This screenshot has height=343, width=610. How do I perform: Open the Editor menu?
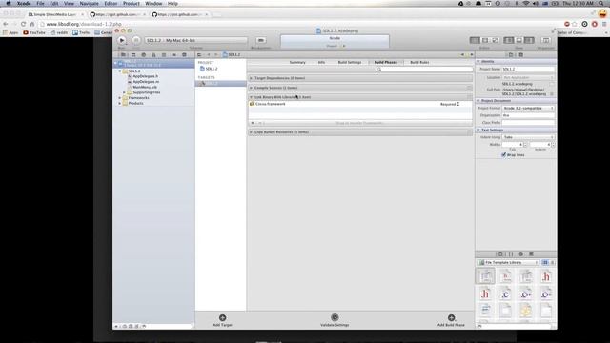111,4
